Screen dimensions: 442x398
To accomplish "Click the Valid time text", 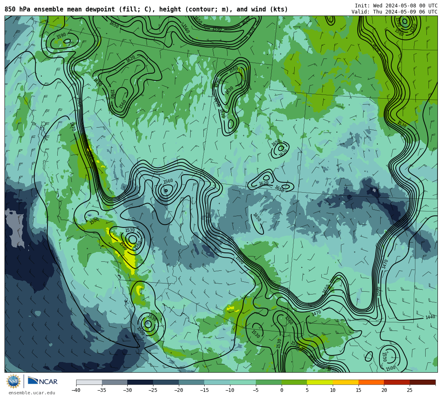I will pyautogui.click(x=395, y=11).
